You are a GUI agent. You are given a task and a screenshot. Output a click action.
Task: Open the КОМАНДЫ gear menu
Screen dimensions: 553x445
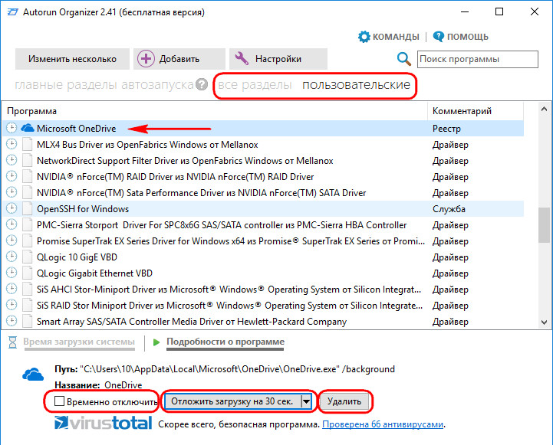[364, 37]
